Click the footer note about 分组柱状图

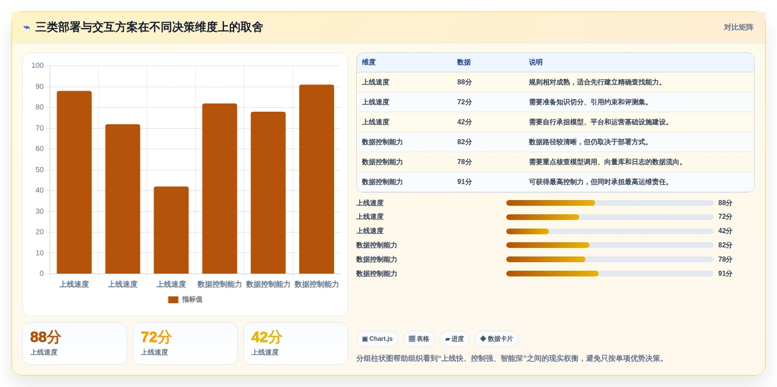511,359
